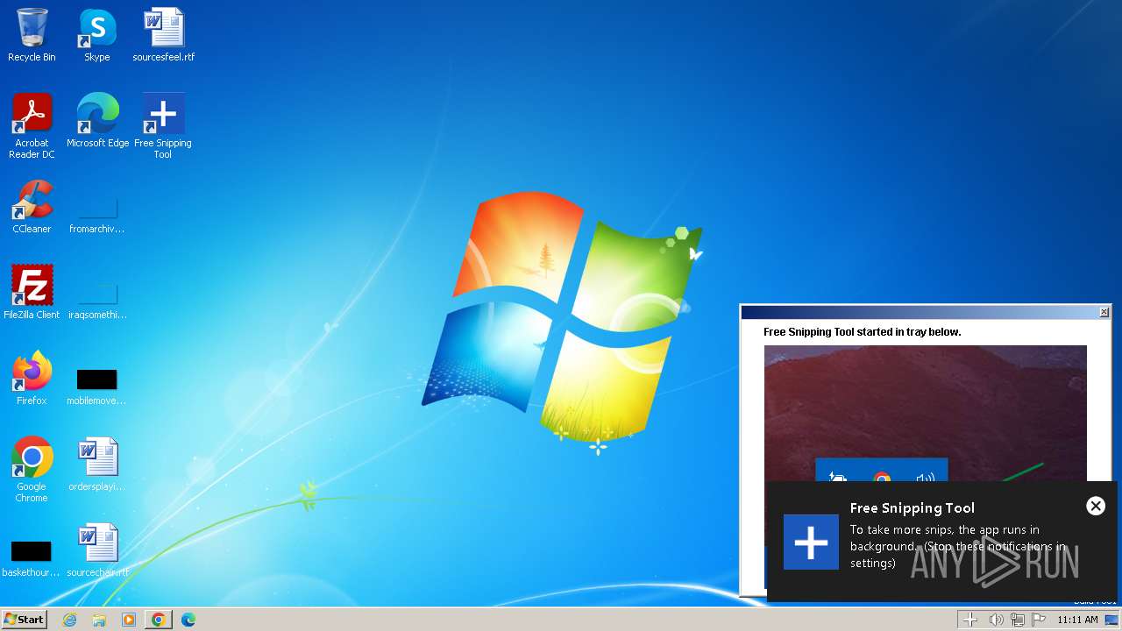Open the volume control in system tray
Image resolution: width=1122 pixels, height=631 pixels.
996,620
